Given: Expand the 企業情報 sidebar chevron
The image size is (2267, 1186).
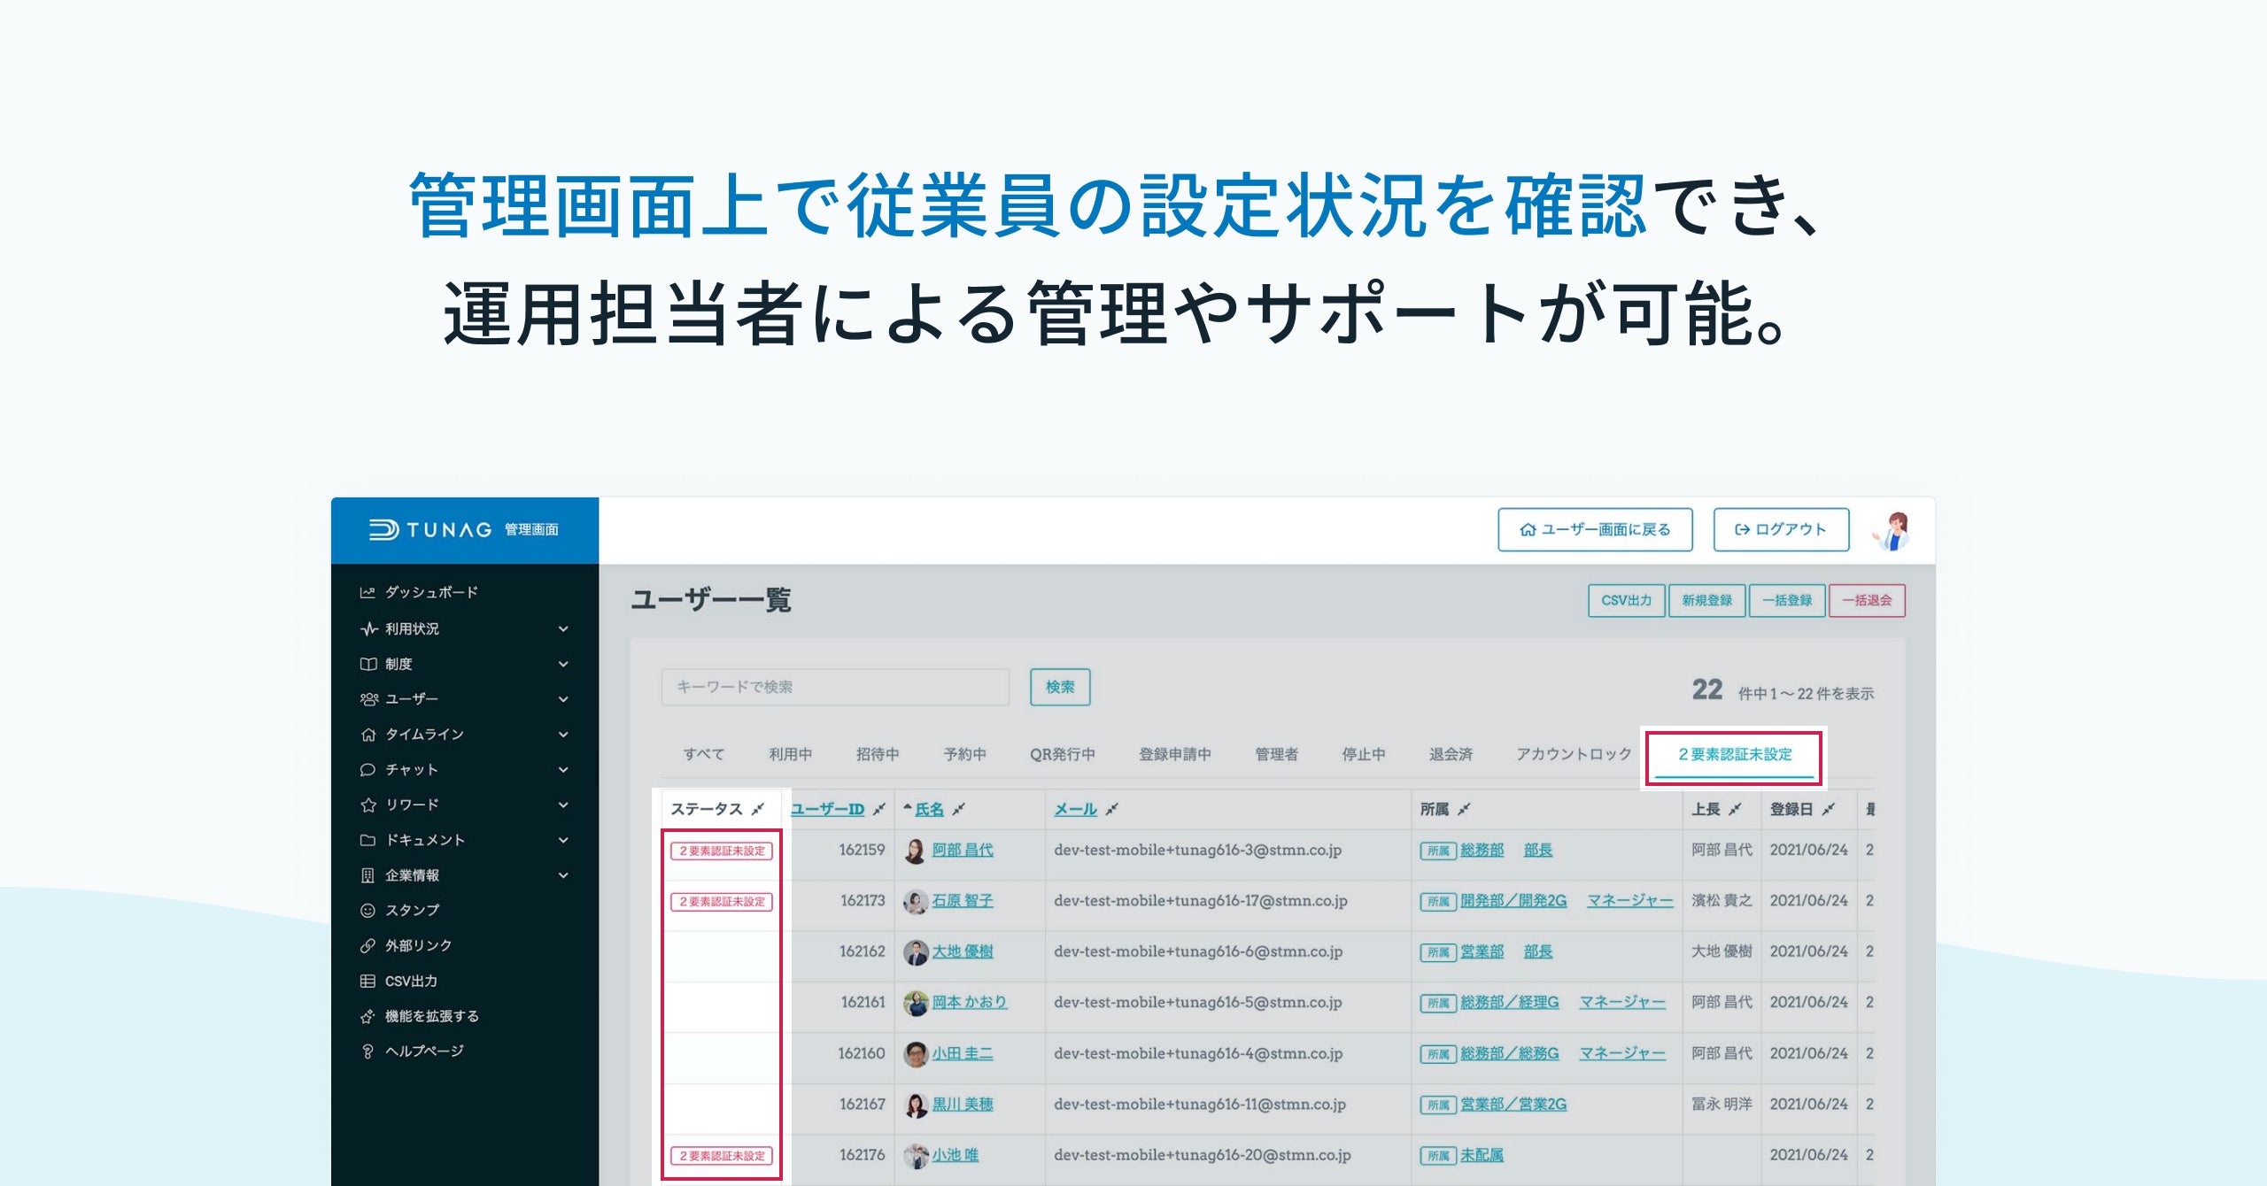Looking at the screenshot, I should tap(563, 875).
